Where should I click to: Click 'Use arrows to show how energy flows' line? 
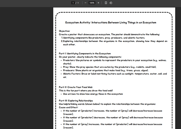point(93,94)
